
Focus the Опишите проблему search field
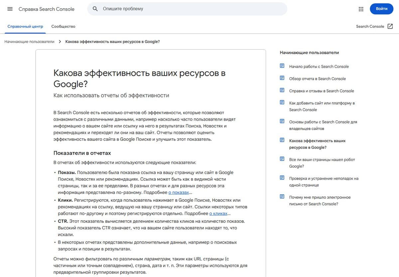point(187,9)
